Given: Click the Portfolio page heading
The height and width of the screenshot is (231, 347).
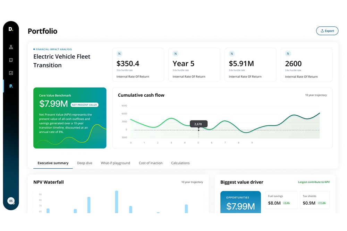Looking at the screenshot, I should pos(42,31).
